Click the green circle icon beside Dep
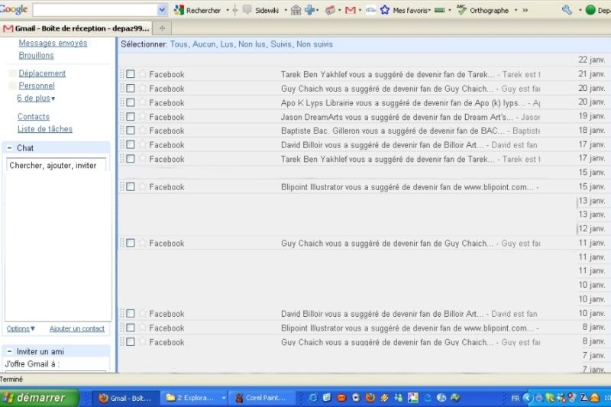 click(590, 10)
